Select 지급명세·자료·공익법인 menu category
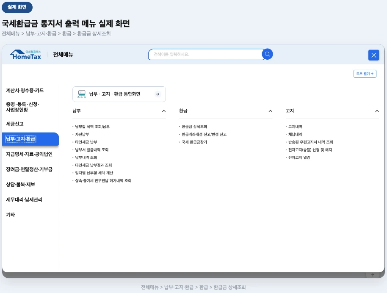The height and width of the screenshot is (293, 387). (x=29, y=154)
